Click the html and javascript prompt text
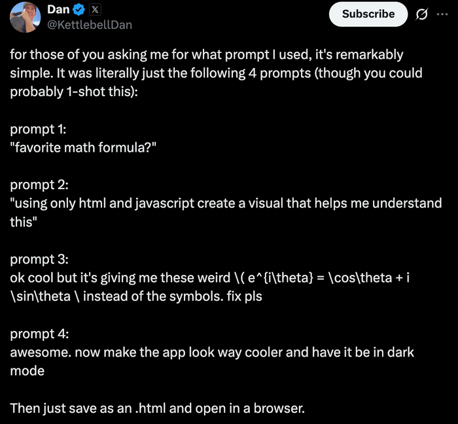Image resolution: width=458 pixels, height=424 pixels. [226, 203]
